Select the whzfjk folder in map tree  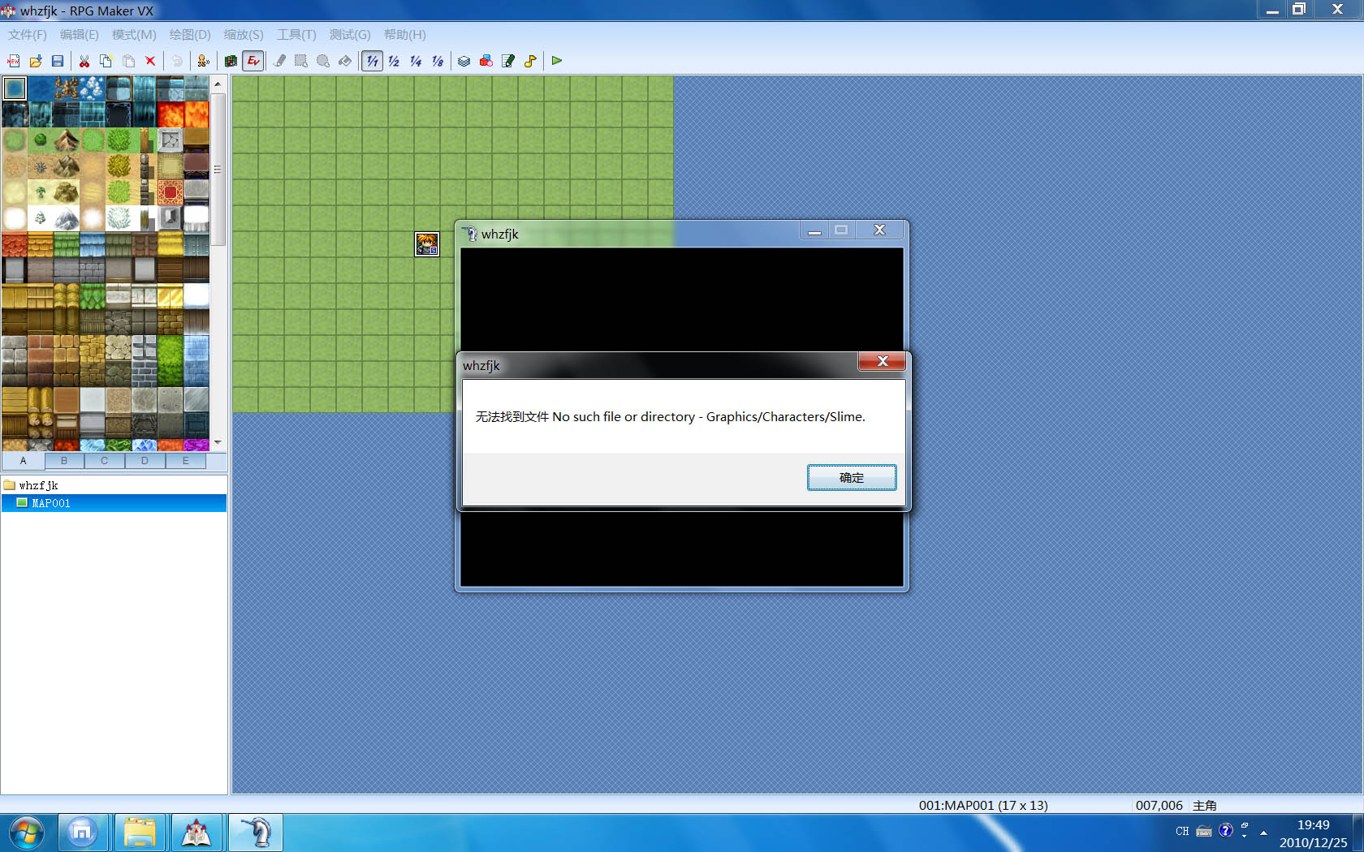38,485
